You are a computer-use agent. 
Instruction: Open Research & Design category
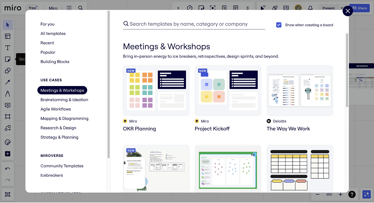[x=58, y=128]
